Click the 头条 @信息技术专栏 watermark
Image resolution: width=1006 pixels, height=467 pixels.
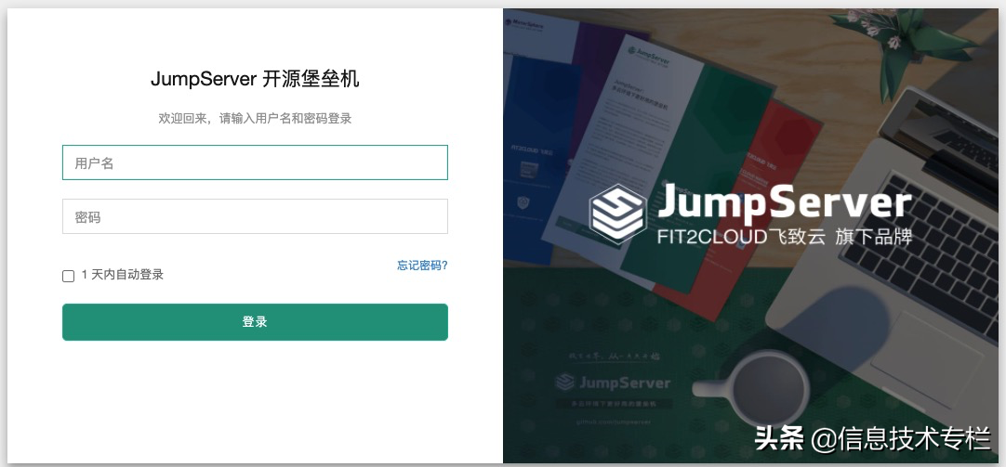pos(872,439)
